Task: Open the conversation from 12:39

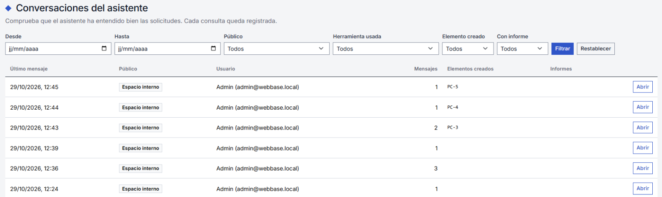Action: (642, 148)
